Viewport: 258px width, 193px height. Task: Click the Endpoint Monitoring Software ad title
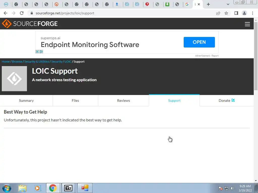[x=90, y=45]
